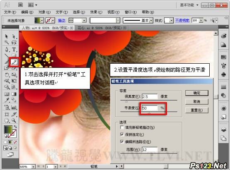Click 取消 to cancel the dialog
The height and width of the screenshot is (170, 230).
coord(197,101)
